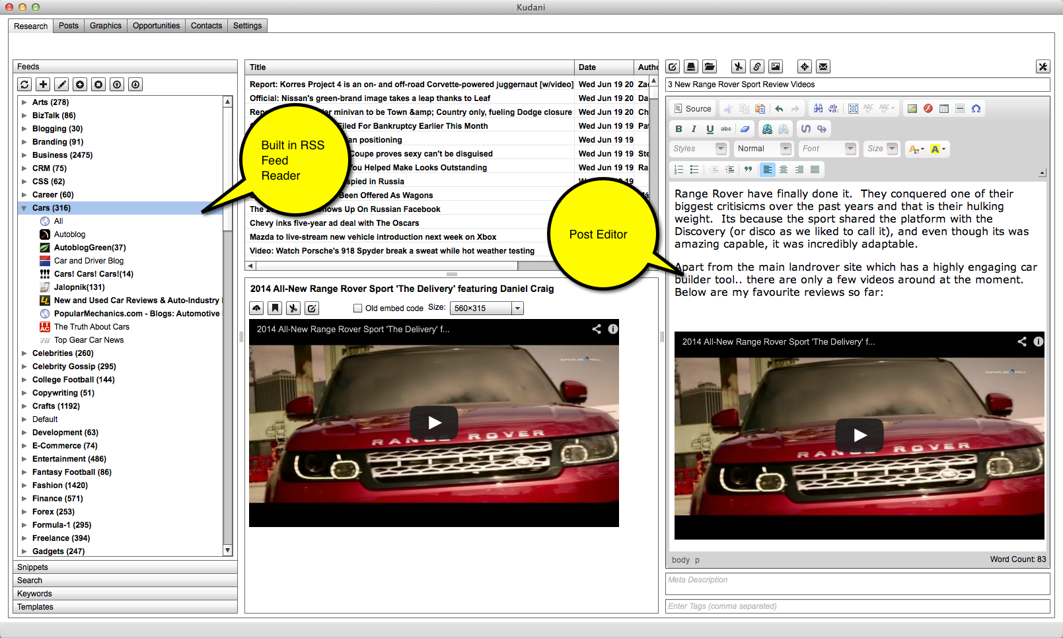Toggle align right in editor

[x=799, y=170]
